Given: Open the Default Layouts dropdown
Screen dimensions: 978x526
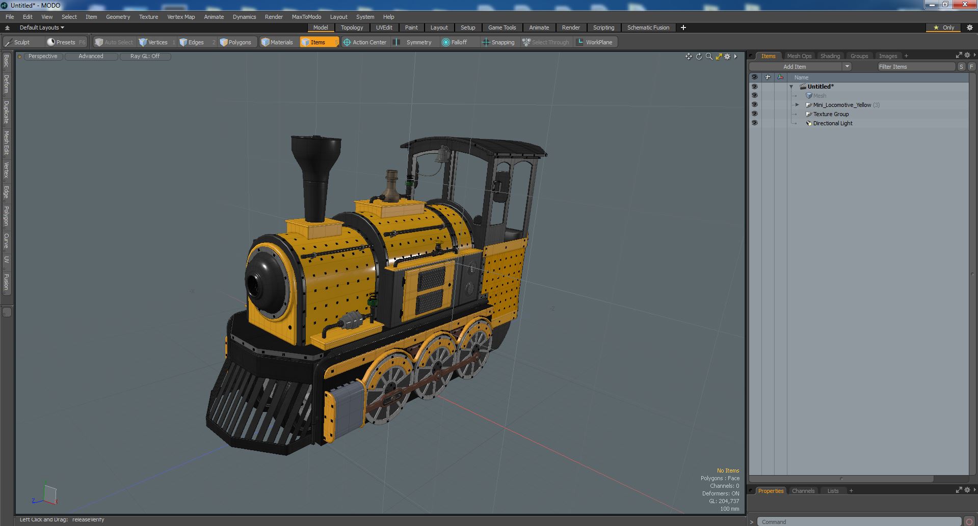Looking at the screenshot, I should click(42, 27).
